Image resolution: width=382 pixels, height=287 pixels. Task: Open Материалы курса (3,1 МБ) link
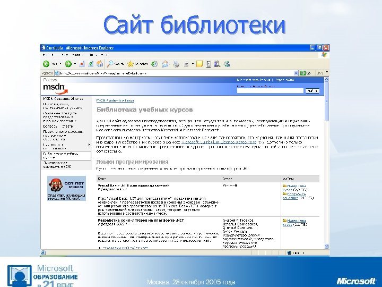(294, 223)
